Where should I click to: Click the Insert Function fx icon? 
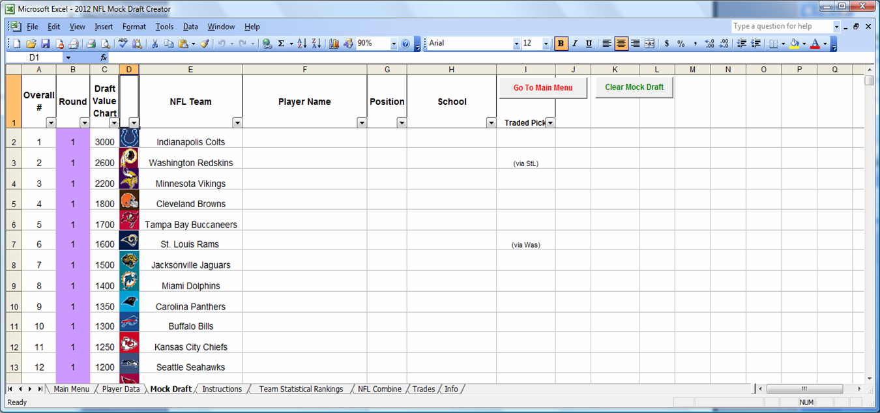pyautogui.click(x=104, y=57)
